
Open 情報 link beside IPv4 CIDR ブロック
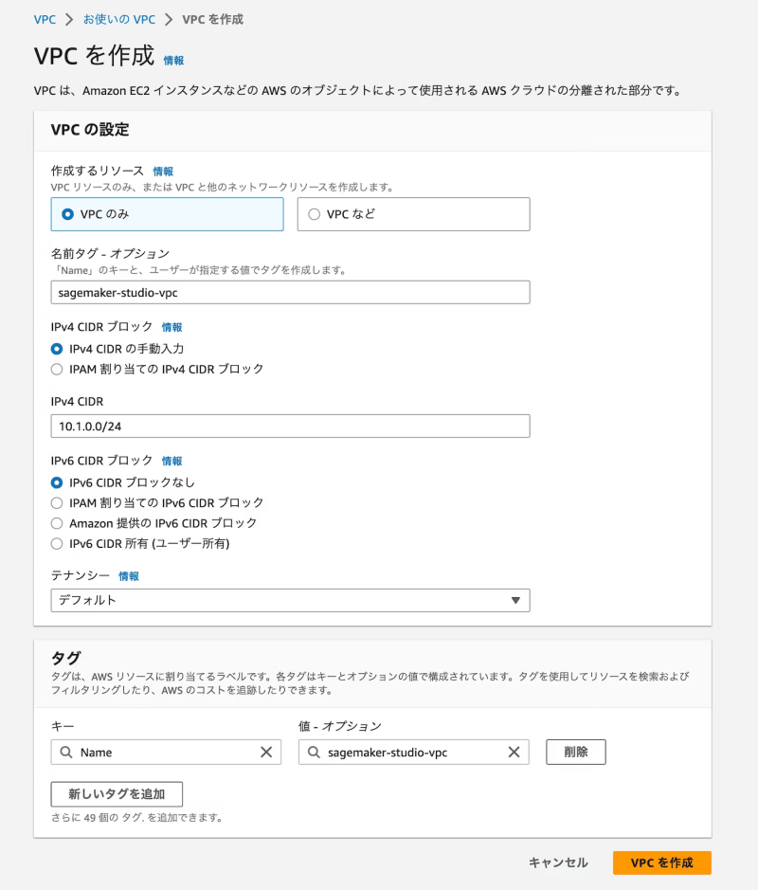(171, 327)
